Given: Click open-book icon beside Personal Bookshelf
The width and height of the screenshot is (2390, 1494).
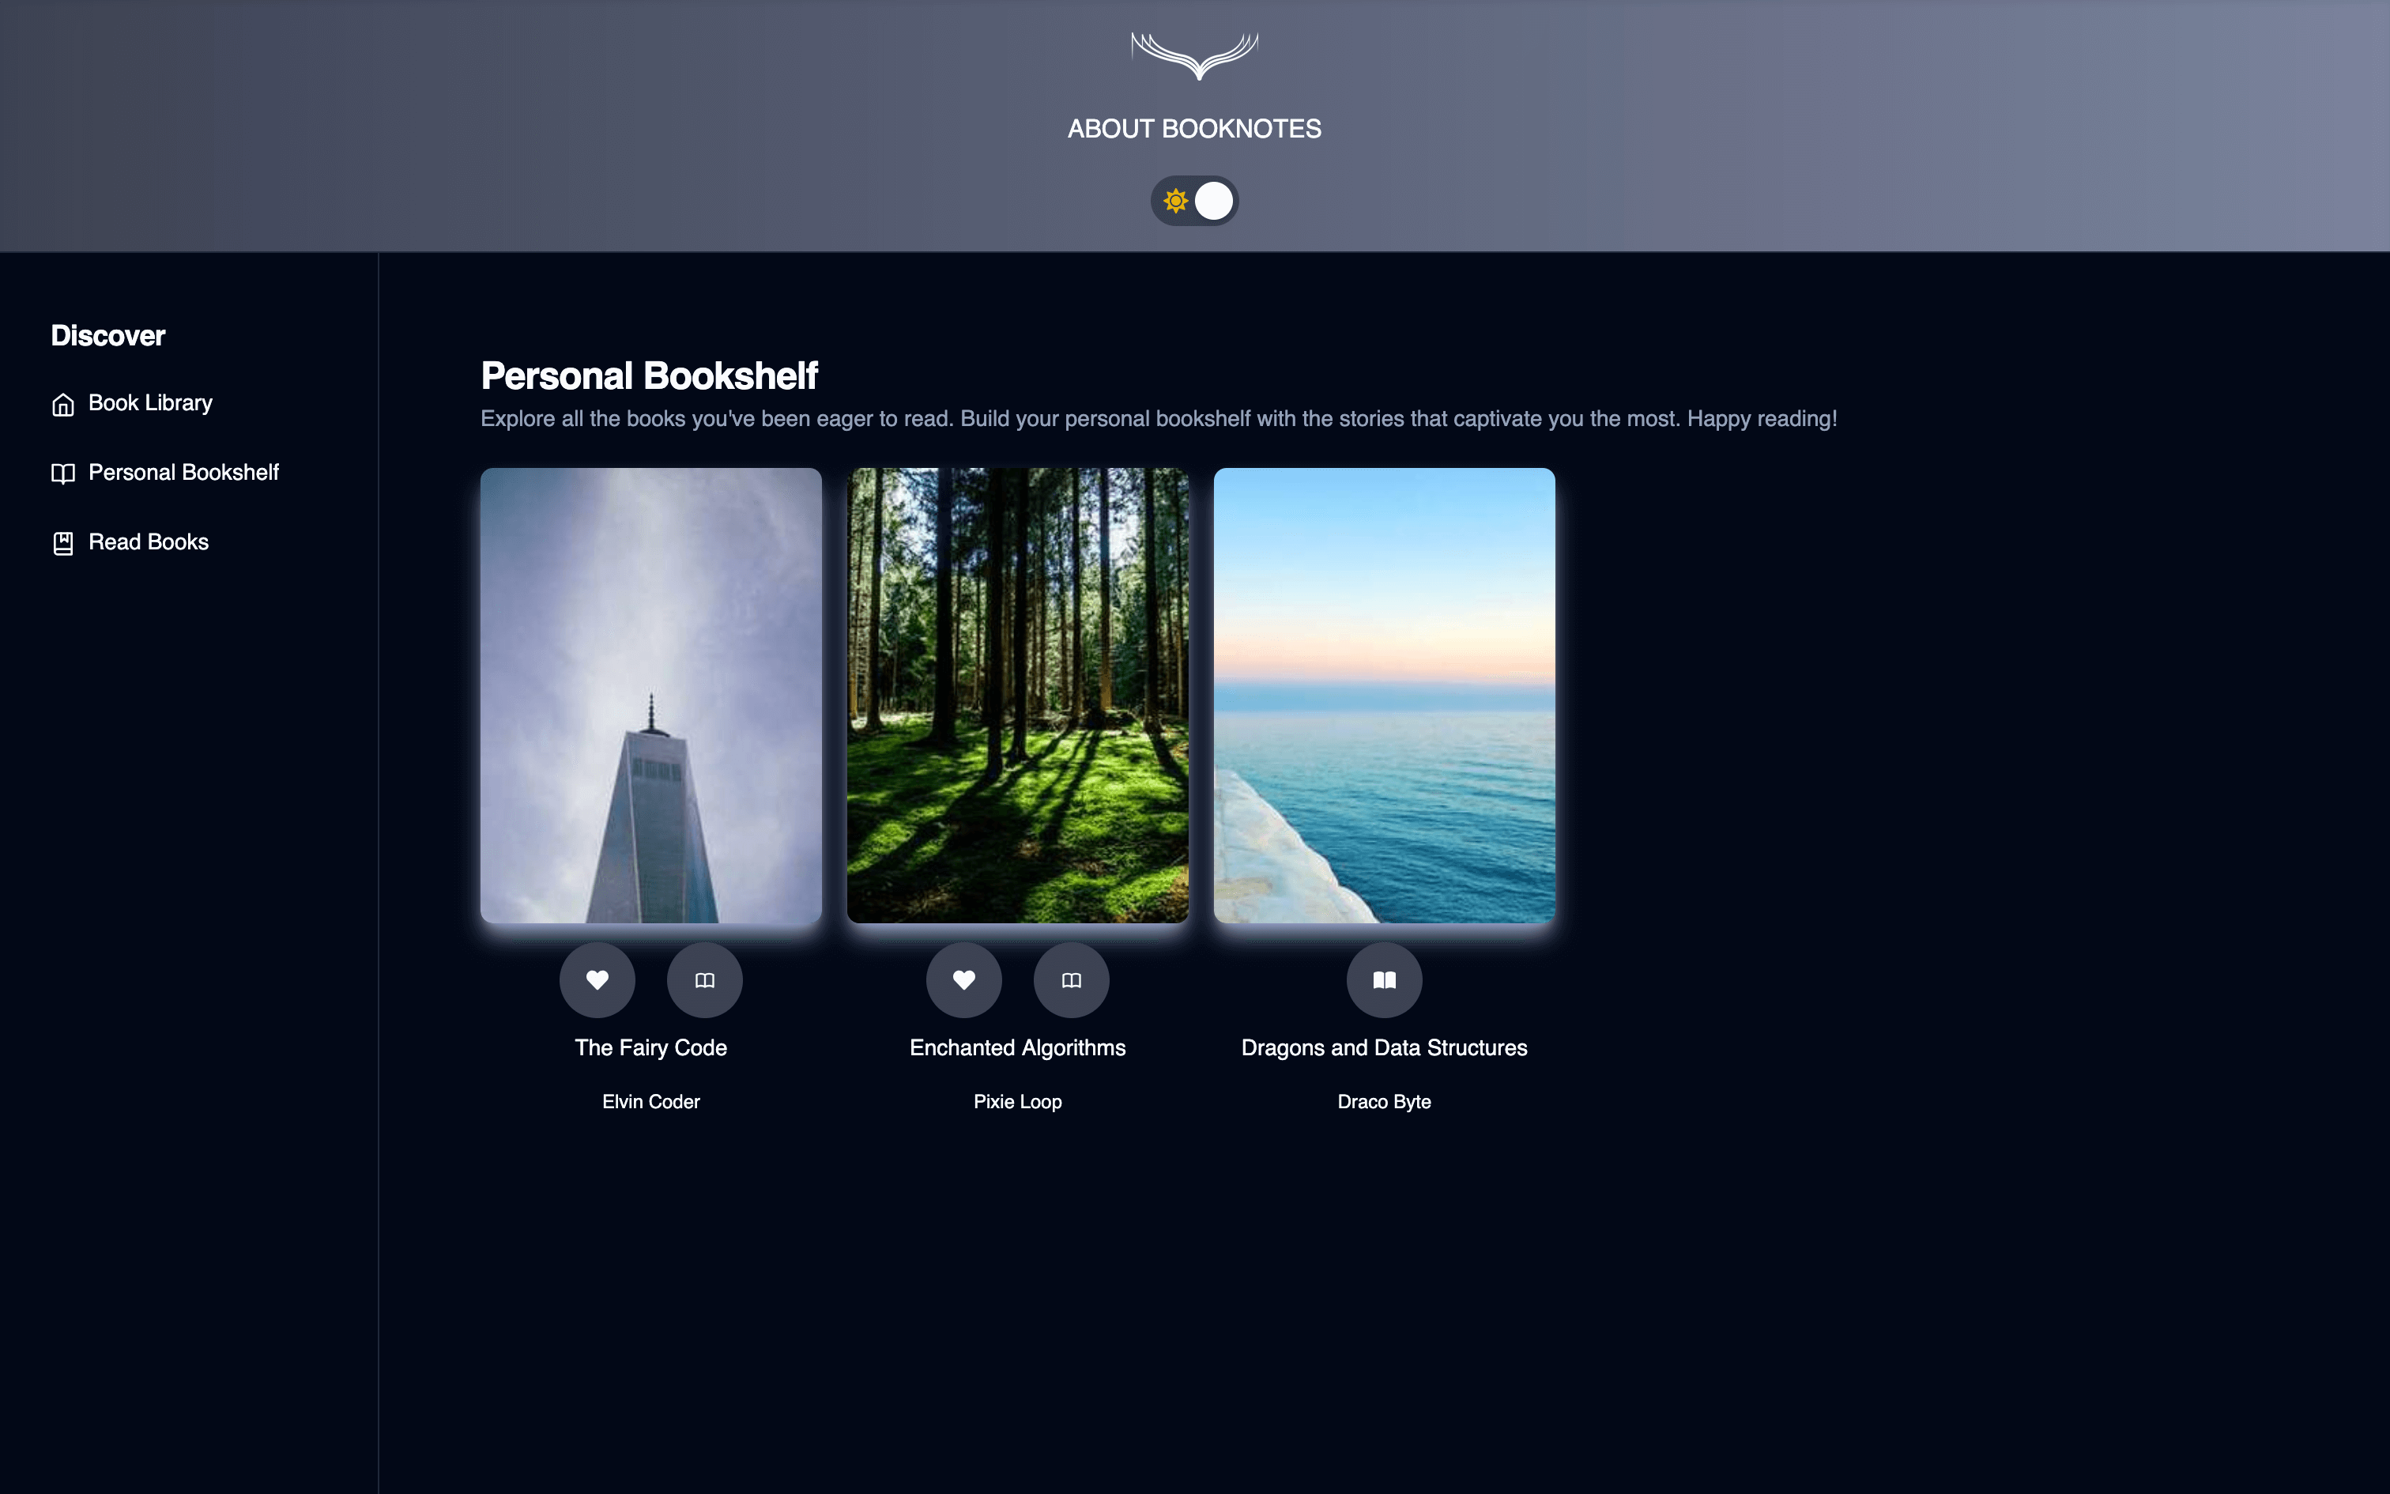Looking at the screenshot, I should 63,473.
